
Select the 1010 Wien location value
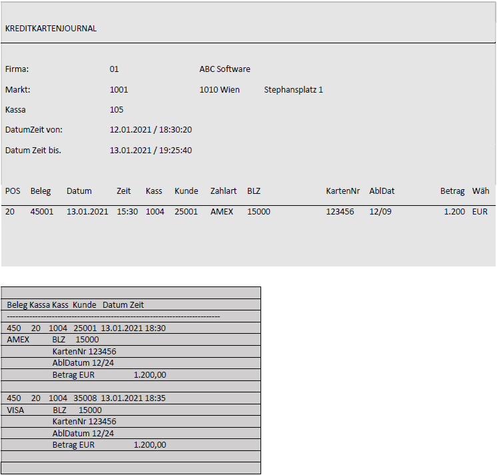[x=219, y=90]
